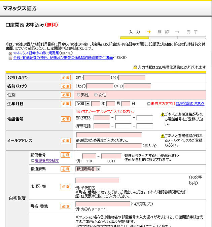
Task: Focus the 名 kanji name field
Action: point(132,78)
